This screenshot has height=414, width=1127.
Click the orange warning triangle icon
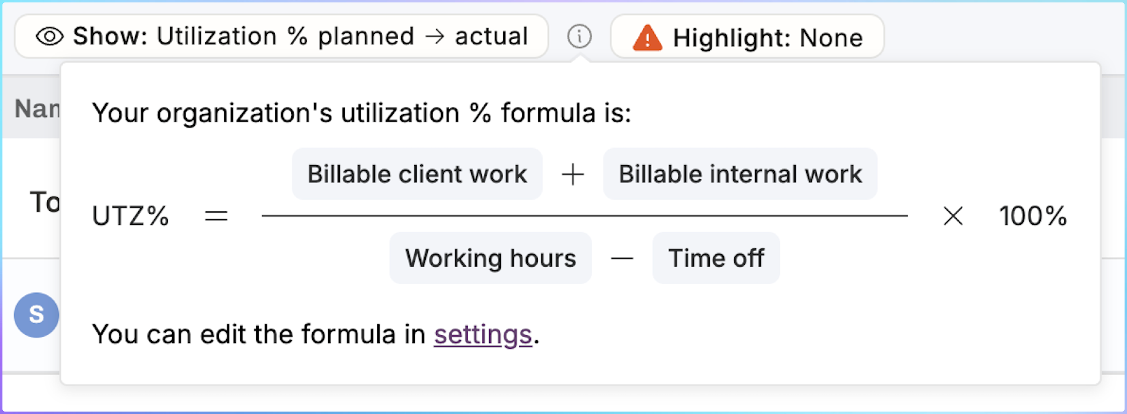[x=647, y=38]
